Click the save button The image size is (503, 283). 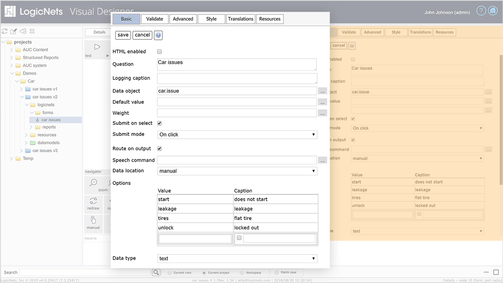pos(123,35)
